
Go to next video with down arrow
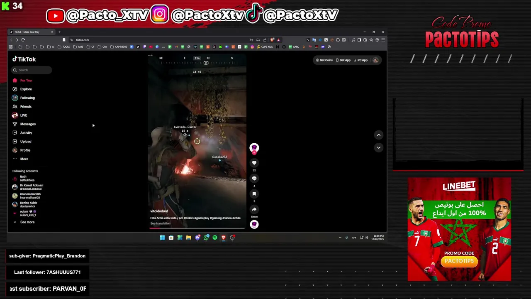[x=378, y=147]
